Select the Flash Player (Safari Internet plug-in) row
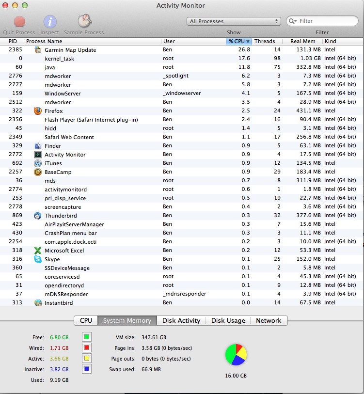This screenshot has height=394, width=364. (182, 119)
